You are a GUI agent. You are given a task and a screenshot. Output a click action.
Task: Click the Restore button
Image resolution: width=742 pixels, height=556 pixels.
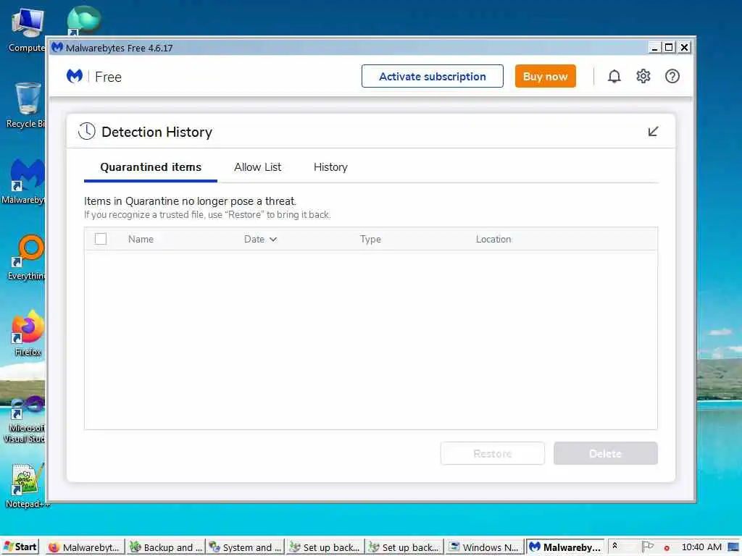(x=492, y=453)
